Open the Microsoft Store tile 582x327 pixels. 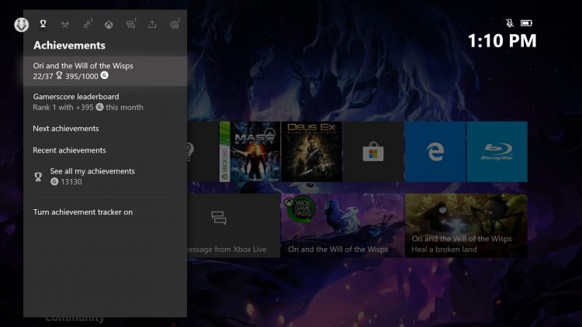point(373,152)
